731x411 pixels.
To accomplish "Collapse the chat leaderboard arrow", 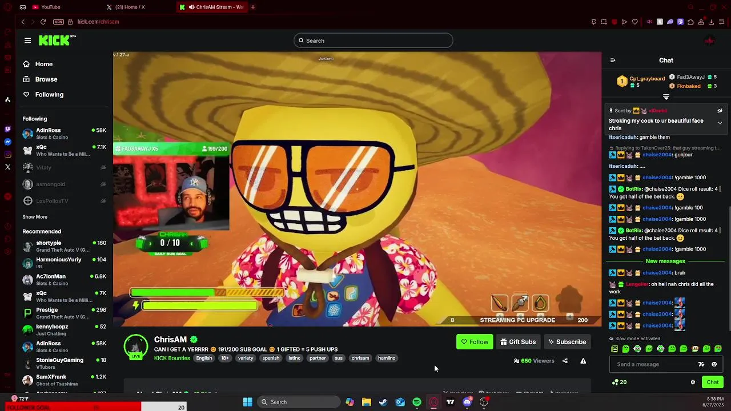I will 666,96.
